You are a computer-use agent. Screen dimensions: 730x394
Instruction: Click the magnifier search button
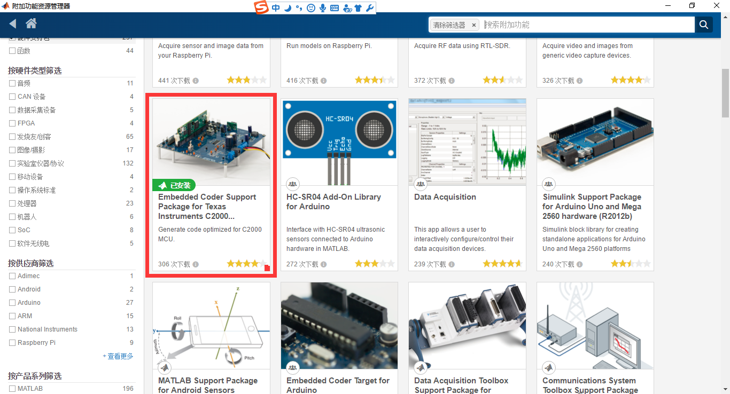(704, 25)
